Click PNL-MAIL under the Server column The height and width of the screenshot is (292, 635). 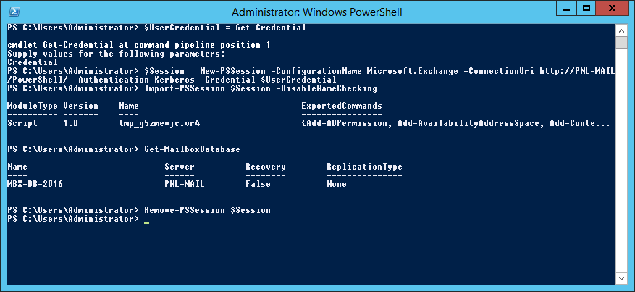point(185,184)
